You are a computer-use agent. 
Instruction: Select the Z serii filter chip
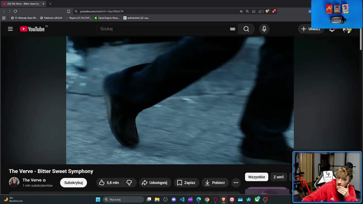pyautogui.click(x=278, y=177)
